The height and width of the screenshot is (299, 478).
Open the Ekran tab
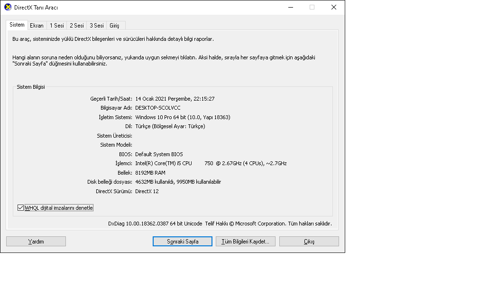pyautogui.click(x=37, y=26)
